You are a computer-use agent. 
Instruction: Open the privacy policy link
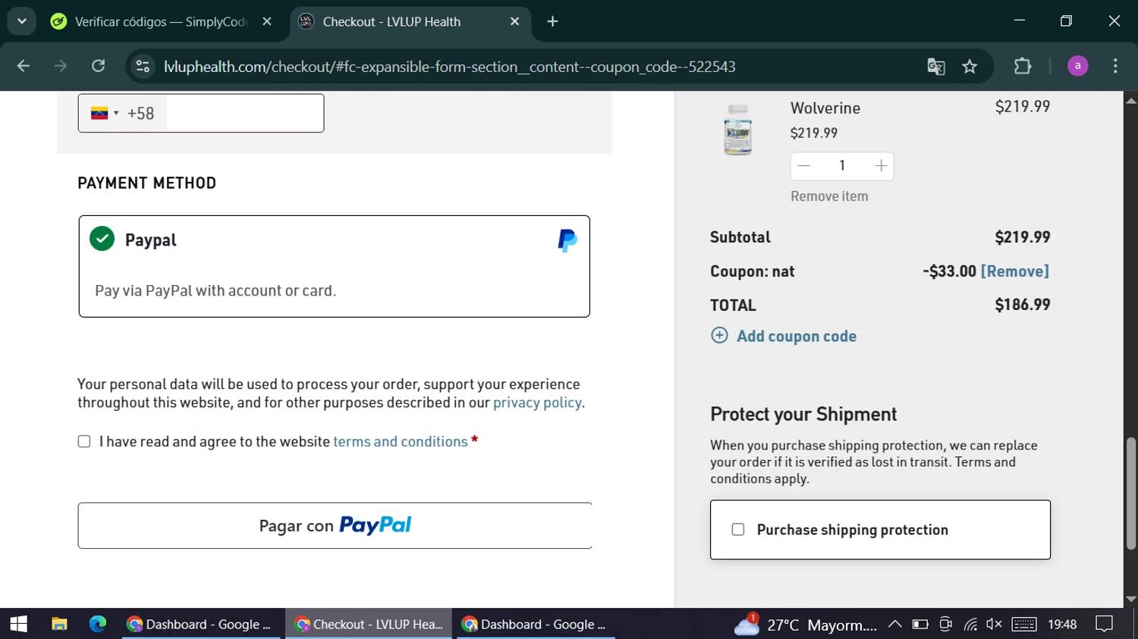pyautogui.click(x=537, y=403)
